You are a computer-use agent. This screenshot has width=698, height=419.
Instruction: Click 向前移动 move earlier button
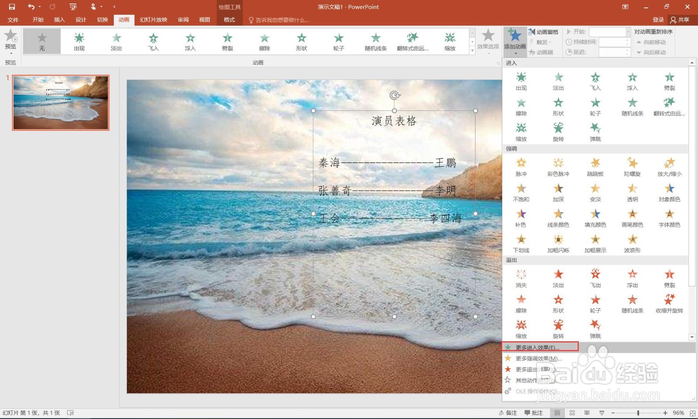pyautogui.click(x=651, y=42)
